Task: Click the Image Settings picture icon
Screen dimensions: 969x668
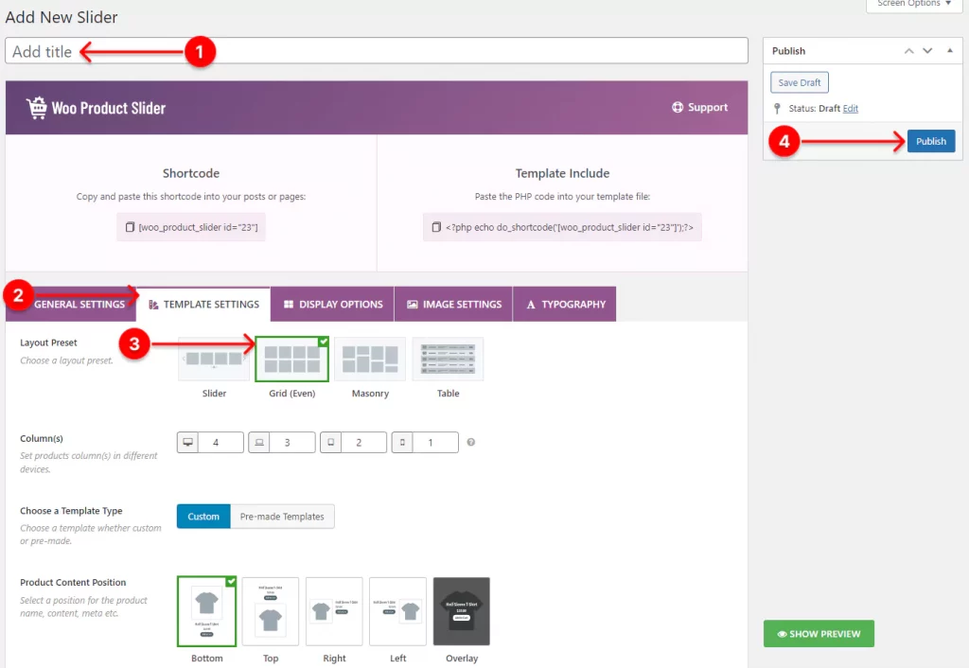Action: [413, 304]
